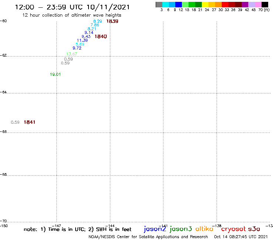Image resolution: width=273 pixels, height=240 pixels.
Task: Click the note "Time is in UTC"
Action: [67, 229]
